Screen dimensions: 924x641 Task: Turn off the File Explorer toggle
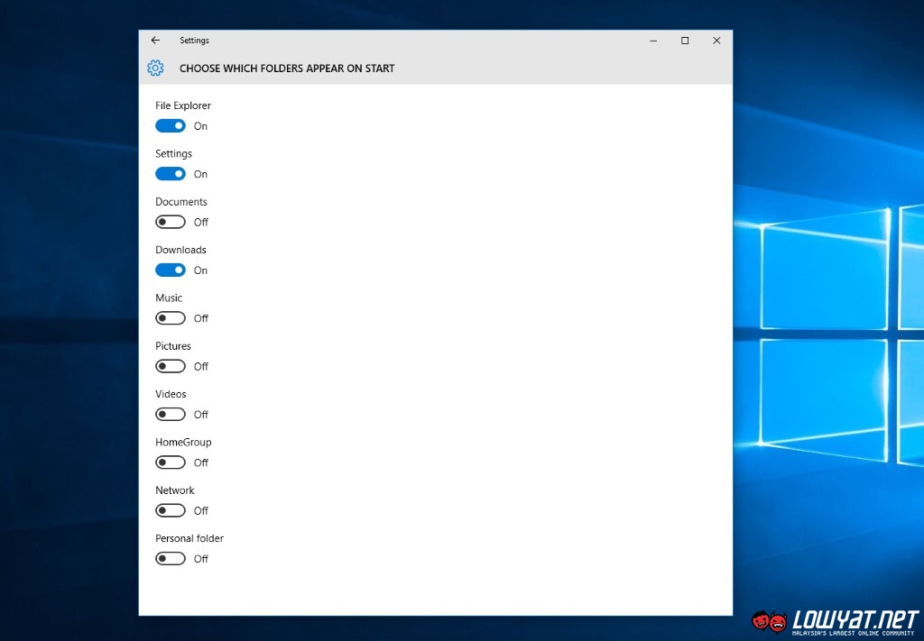[x=171, y=126]
